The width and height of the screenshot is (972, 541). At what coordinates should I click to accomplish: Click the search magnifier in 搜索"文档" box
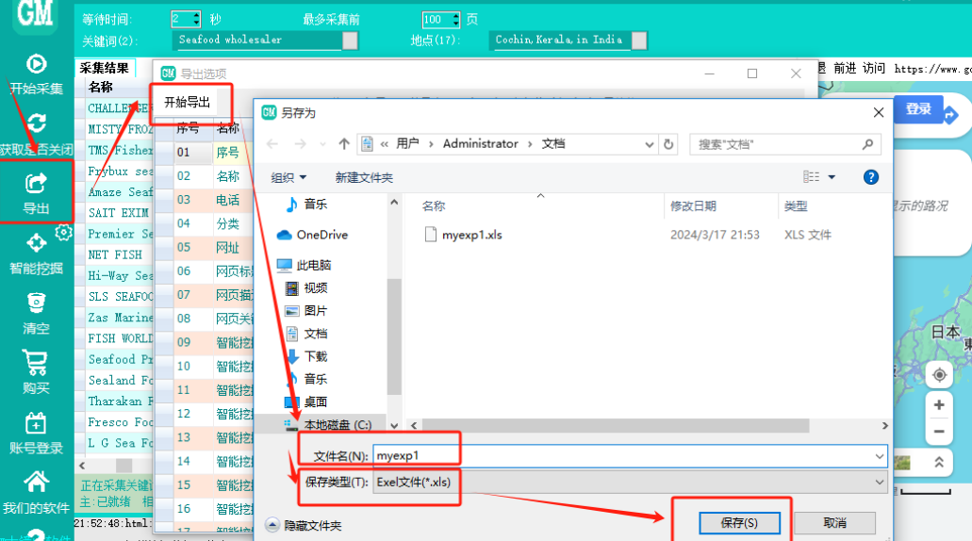867,144
